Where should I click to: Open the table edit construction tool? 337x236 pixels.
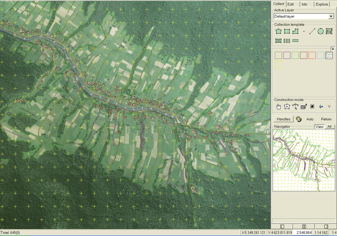pos(304,106)
